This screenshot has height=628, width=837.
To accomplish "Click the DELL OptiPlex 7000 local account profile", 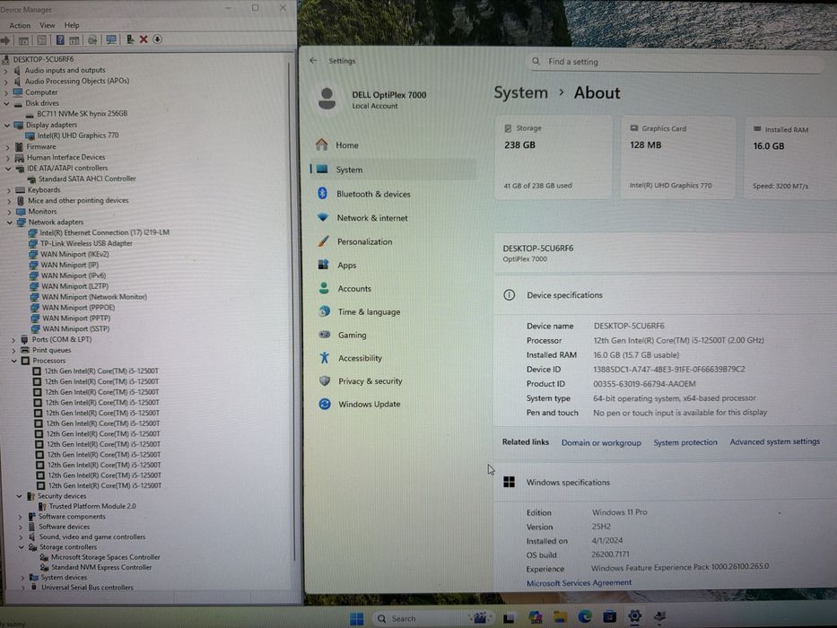I will coord(372,100).
